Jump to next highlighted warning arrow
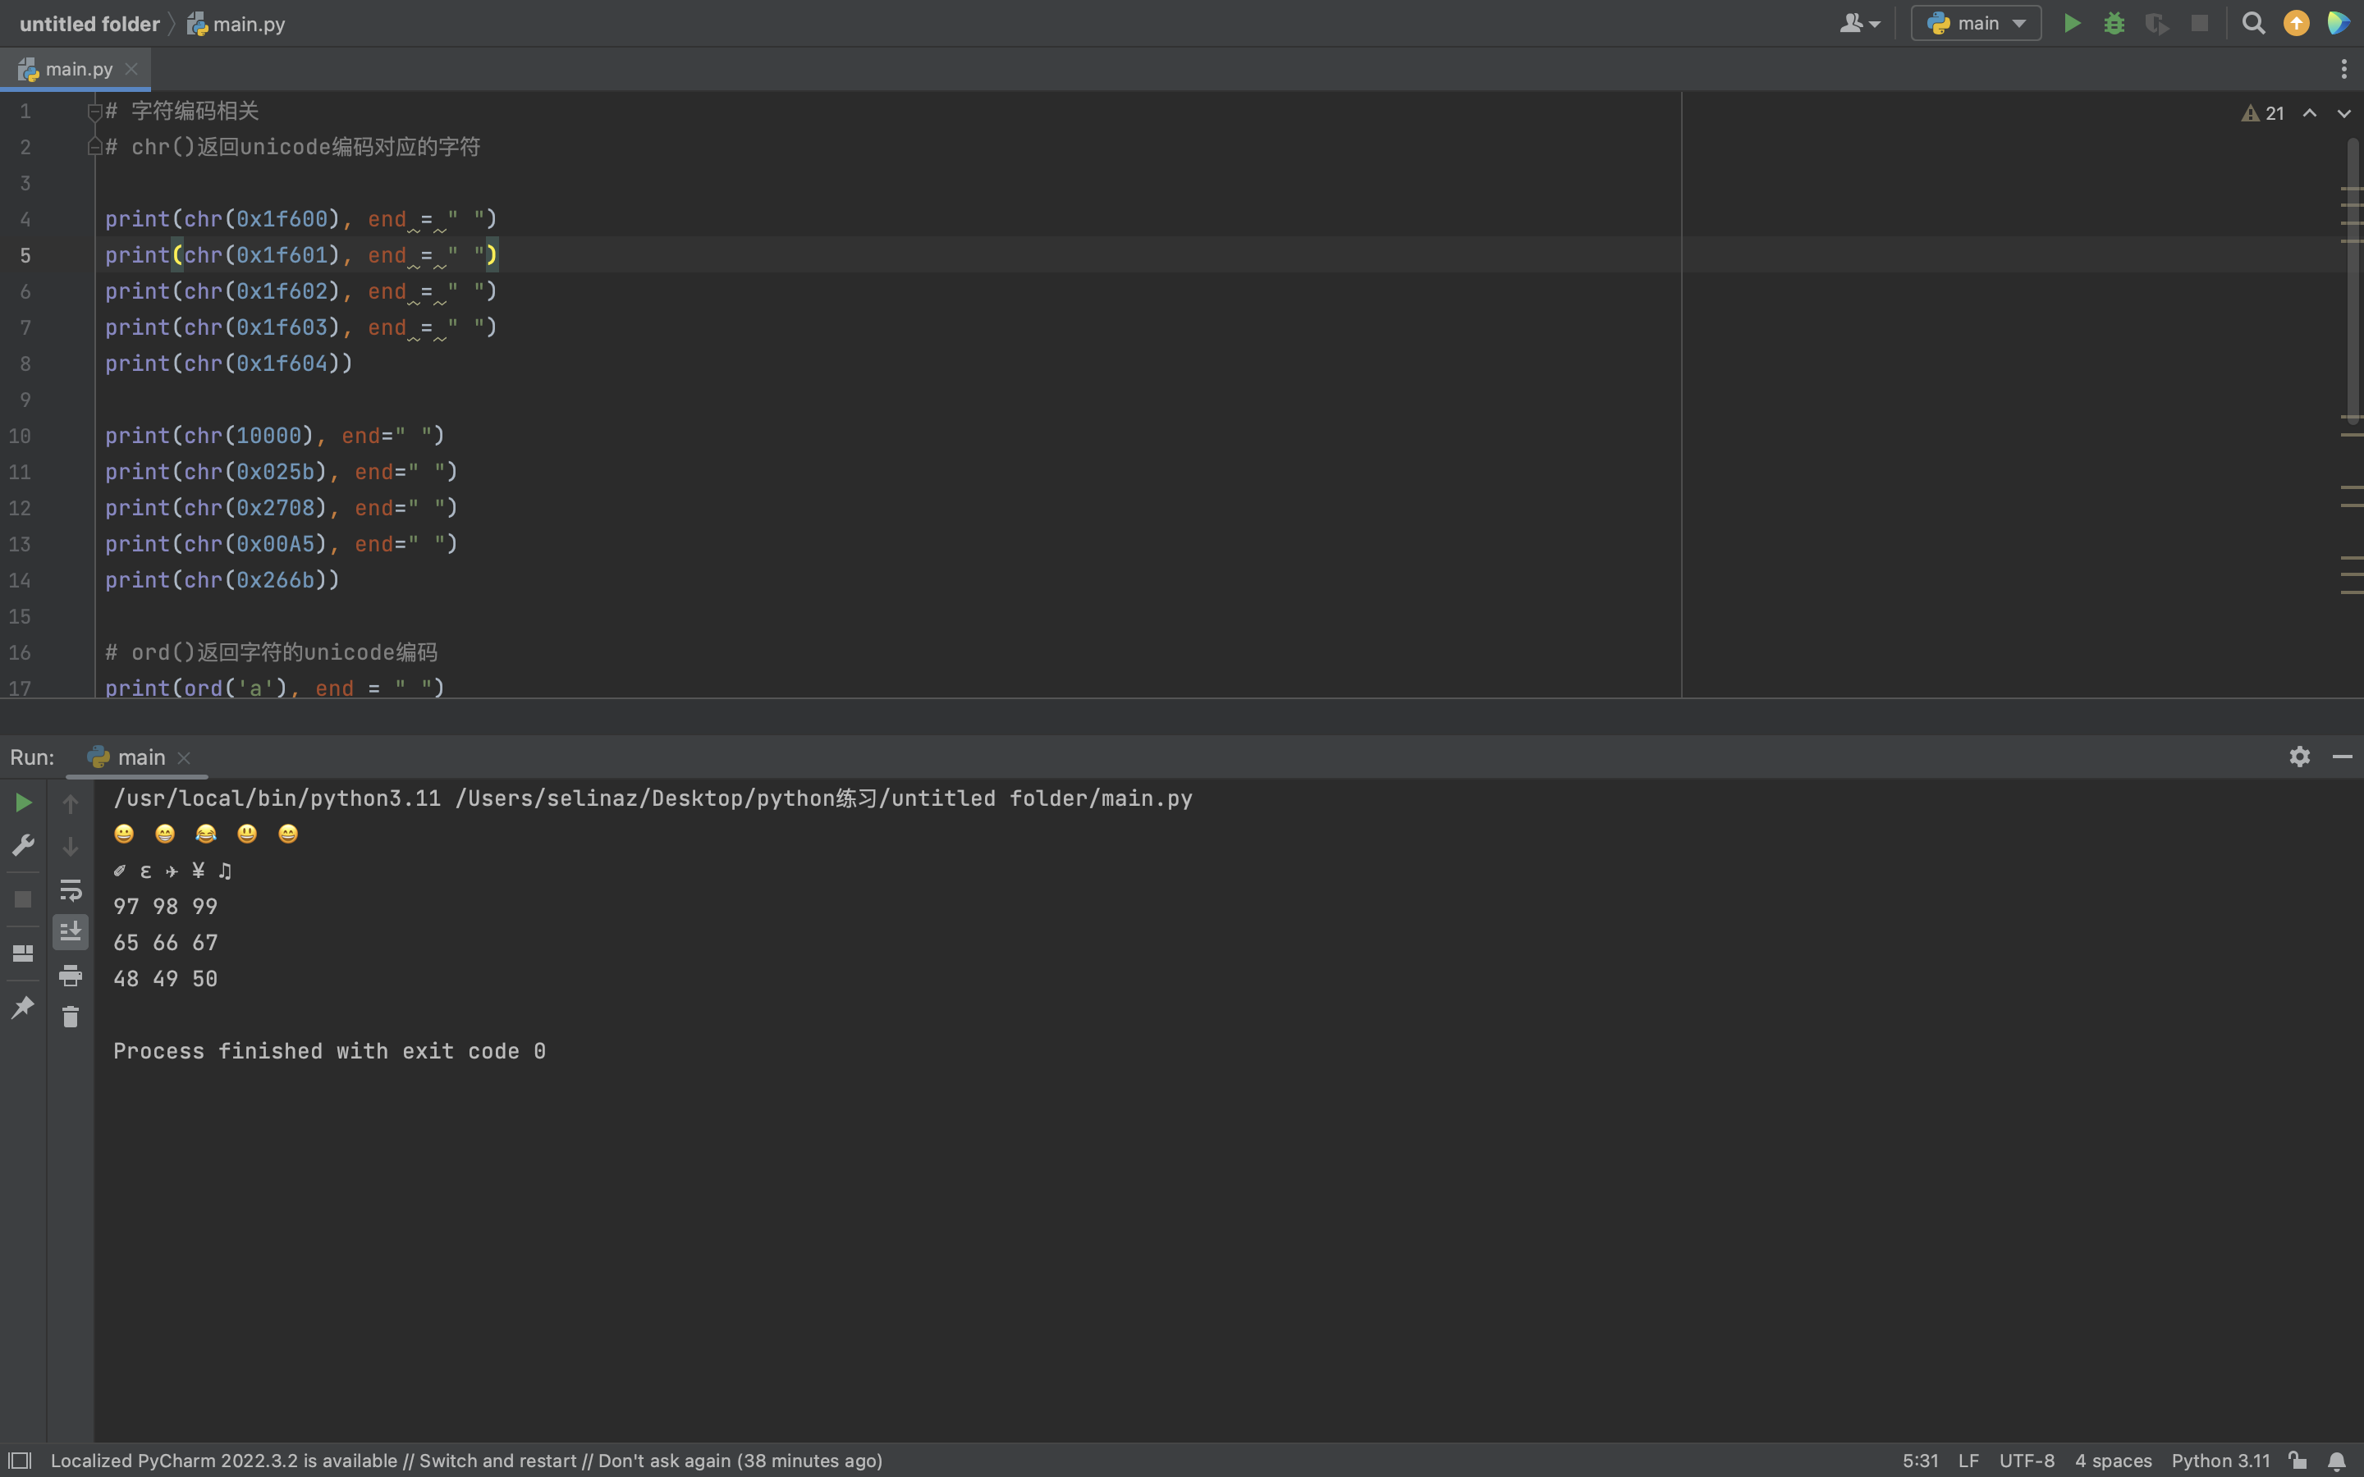The width and height of the screenshot is (2364, 1477). coord(2343,113)
